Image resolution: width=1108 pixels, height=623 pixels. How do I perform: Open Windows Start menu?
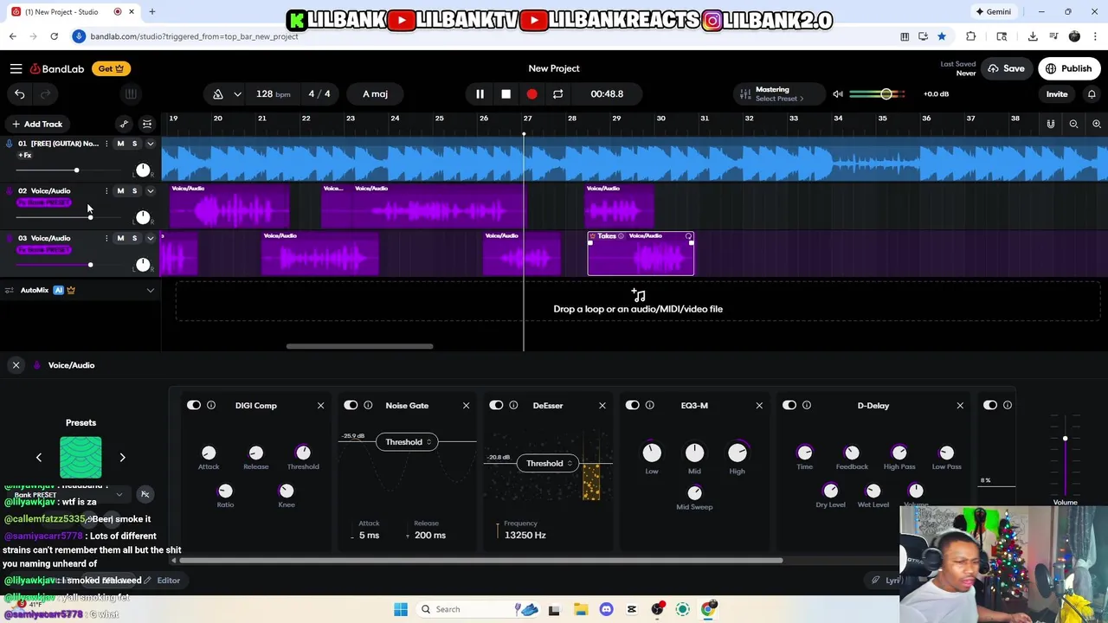coord(401,609)
